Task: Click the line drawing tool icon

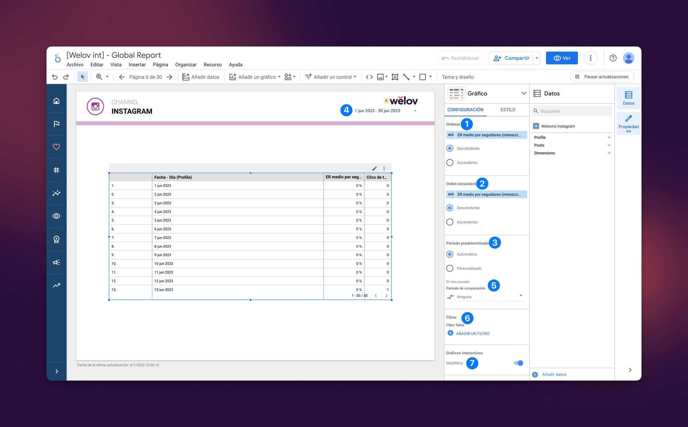Action: (406, 77)
